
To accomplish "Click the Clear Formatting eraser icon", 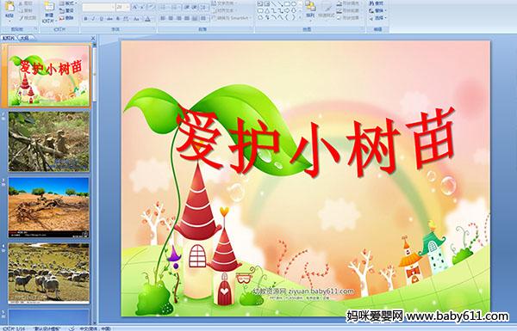I will point(152,7).
